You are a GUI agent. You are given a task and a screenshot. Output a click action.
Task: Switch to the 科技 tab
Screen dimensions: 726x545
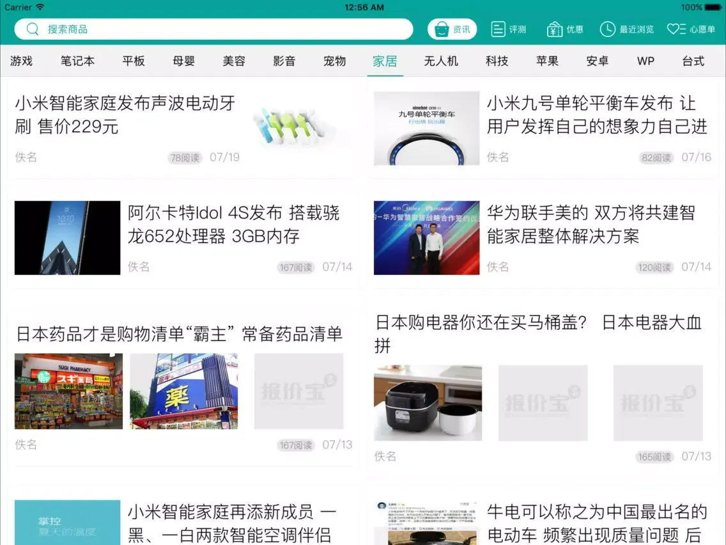click(x=497, y=61)
